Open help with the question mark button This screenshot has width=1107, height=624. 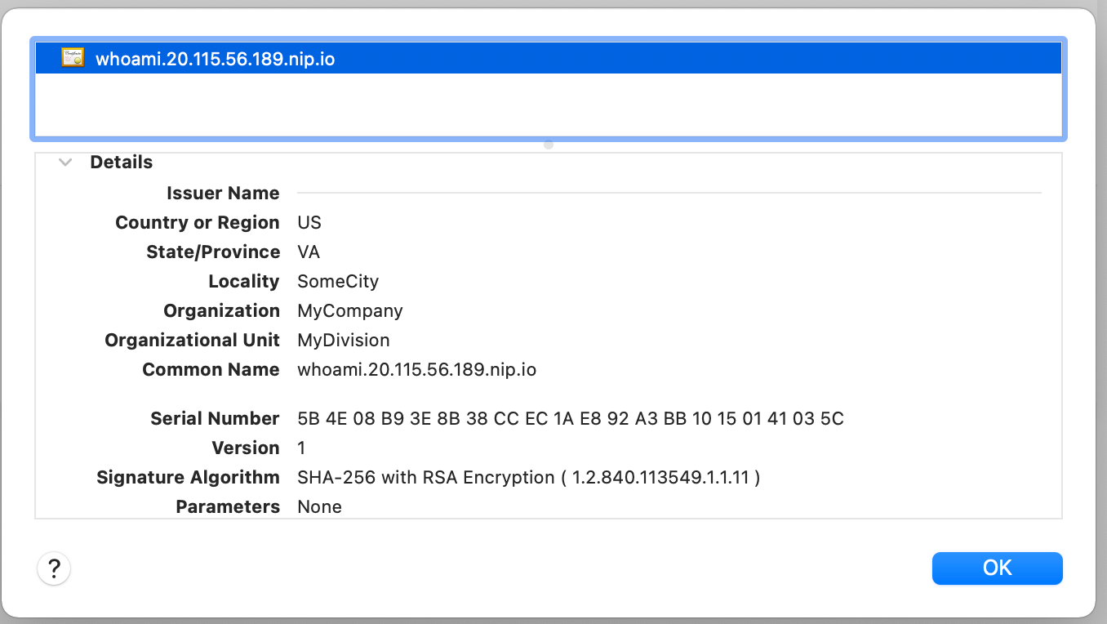(54, 568)
